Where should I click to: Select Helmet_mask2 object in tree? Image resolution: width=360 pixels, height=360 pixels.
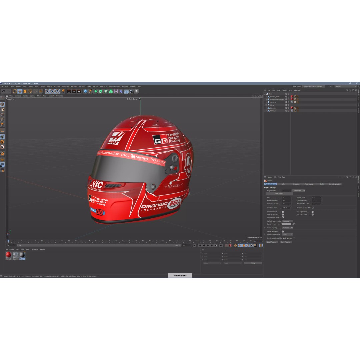coord(275,97)
